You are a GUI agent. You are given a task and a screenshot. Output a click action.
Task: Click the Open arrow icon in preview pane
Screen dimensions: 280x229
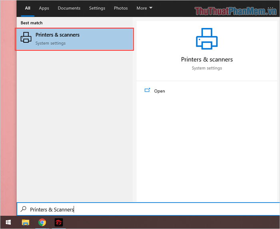click(x=147, y=90)
